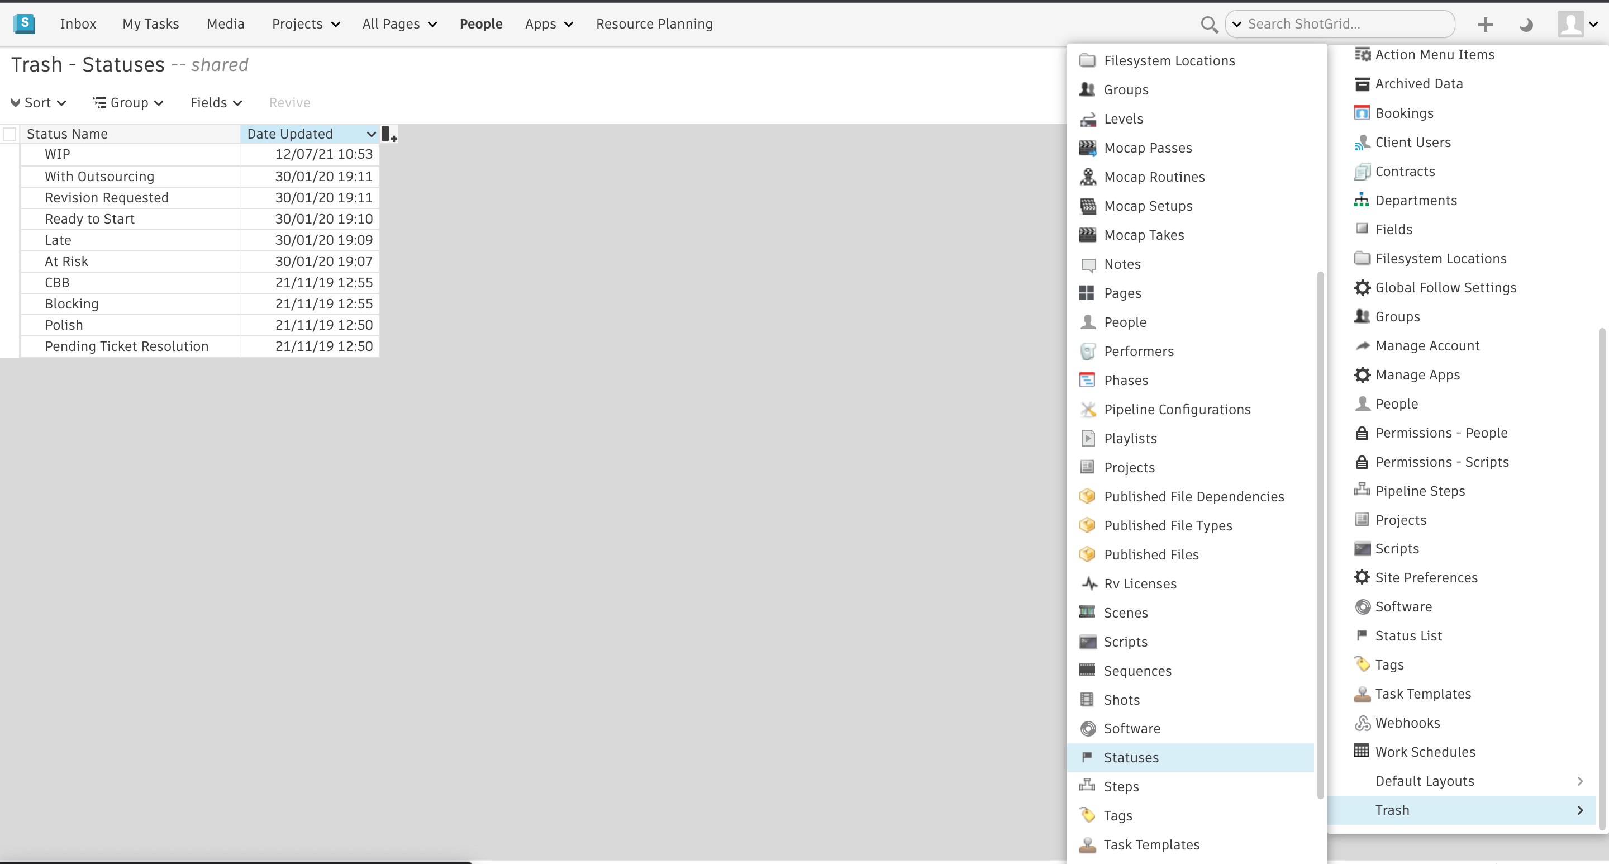Viewport: 1609px width, 864px height.
Task: Go to My Tasks page
Action: tap(150, 23)
